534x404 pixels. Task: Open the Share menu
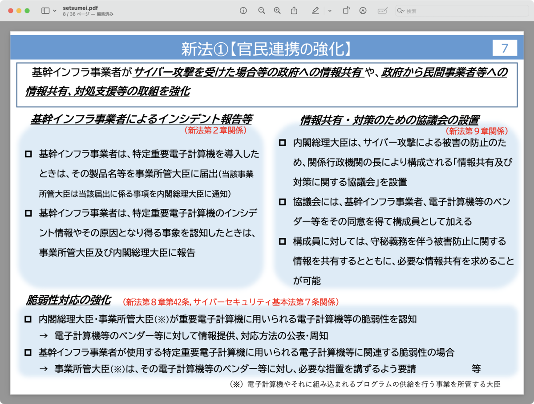click(294, 11)
